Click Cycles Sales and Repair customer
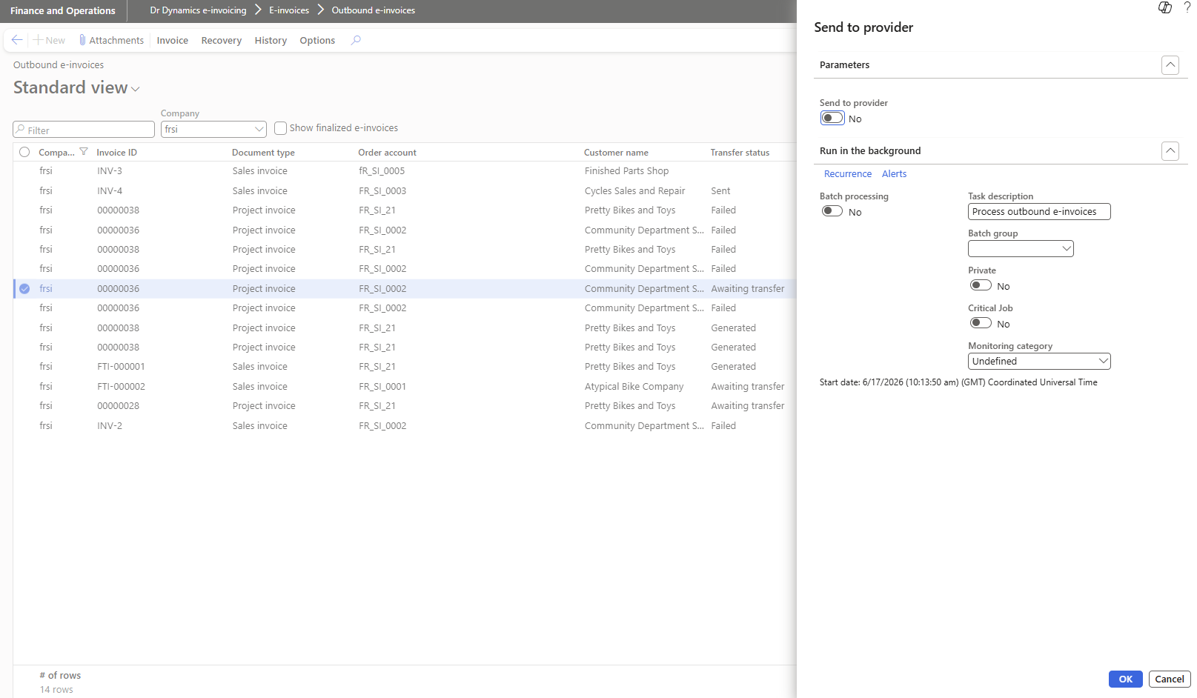The image size is (1197, 698). click(634, 191)
